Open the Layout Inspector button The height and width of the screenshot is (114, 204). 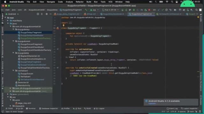coord(189,109)
